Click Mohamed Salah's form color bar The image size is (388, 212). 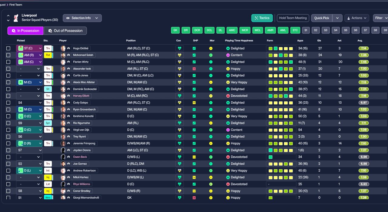coord(281,55)
